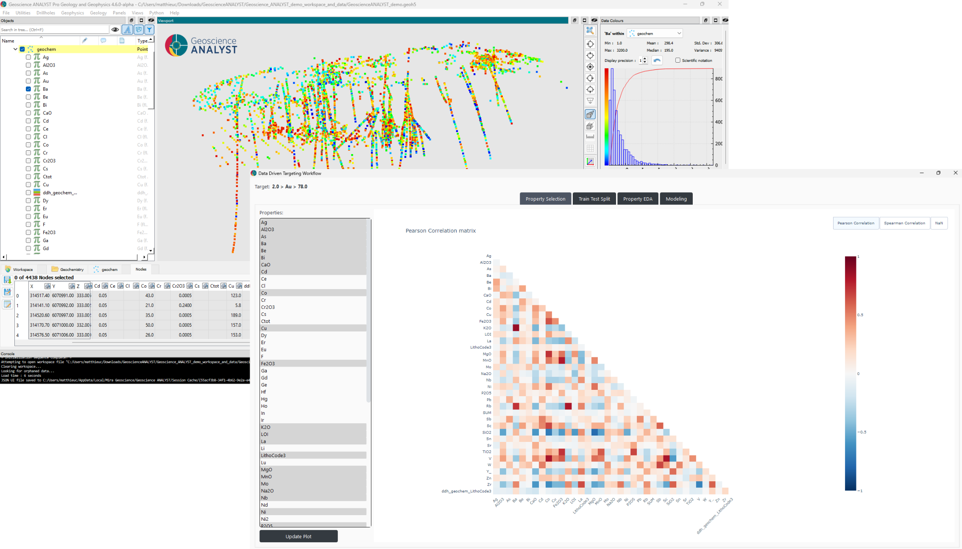Check the Au data checkbox
Image resolution: width=962 pixels, height=549 pixels.
coord(28,81)
